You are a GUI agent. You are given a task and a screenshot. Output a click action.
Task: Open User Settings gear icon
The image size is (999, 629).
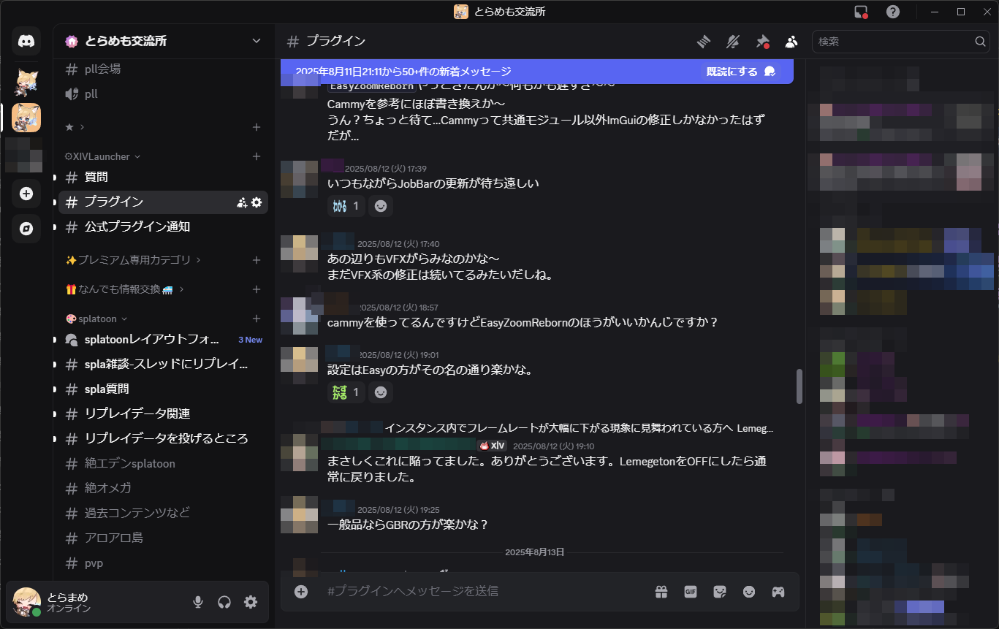(x=251, y=602)
